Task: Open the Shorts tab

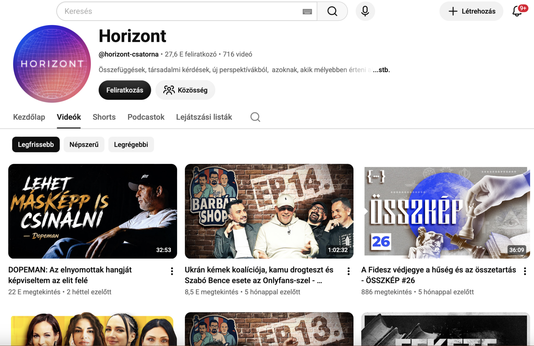Action: (104, 117)
